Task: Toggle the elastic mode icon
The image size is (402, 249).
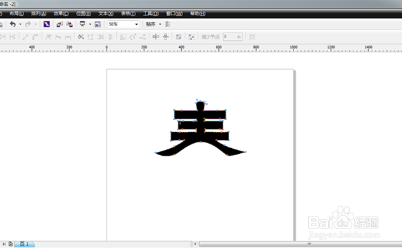Action: coord(179,37)
